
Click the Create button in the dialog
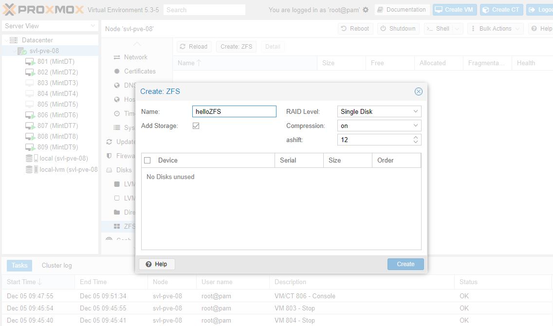405,264
